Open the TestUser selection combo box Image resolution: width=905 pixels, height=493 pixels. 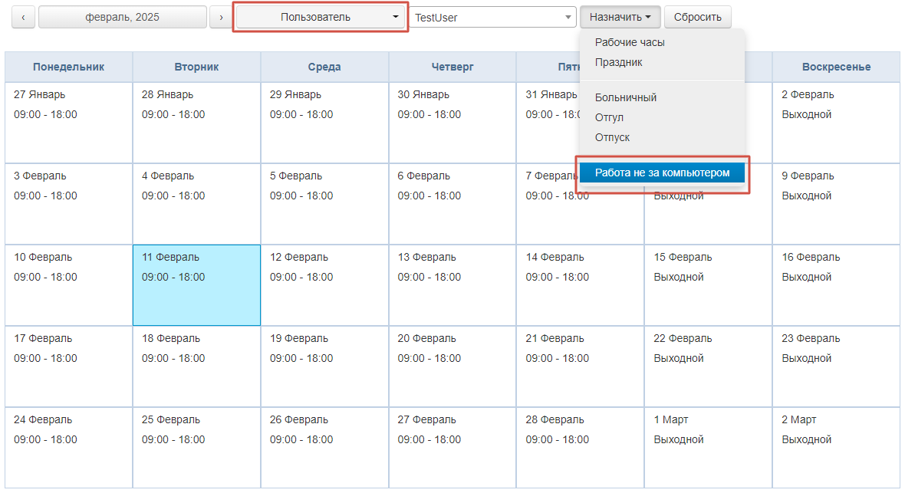(x=493, y=17)
